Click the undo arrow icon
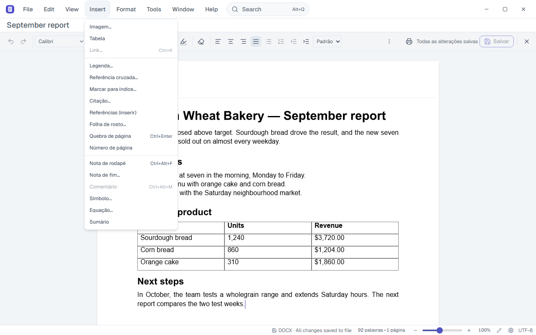 click(11, 41)
